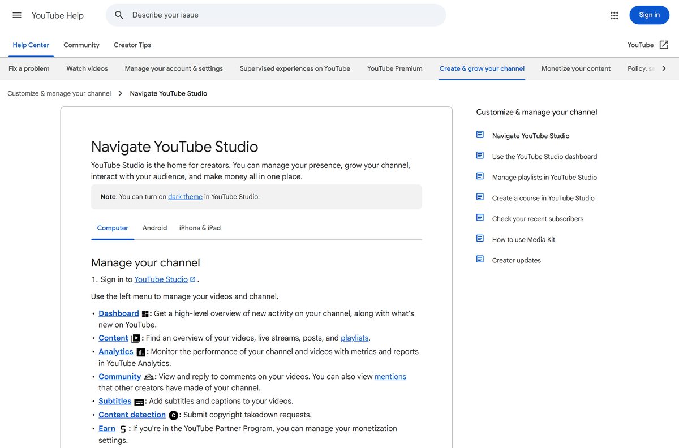The image size is (679, 448).
Task: Open Navigate YouTube Studio sidebar article
Action: point(531,136)
